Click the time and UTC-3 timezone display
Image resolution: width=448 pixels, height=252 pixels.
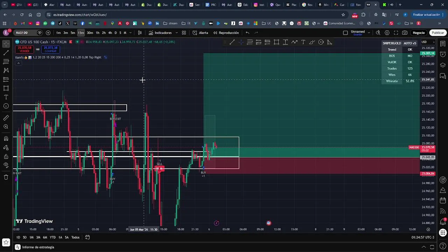[423, 237]
